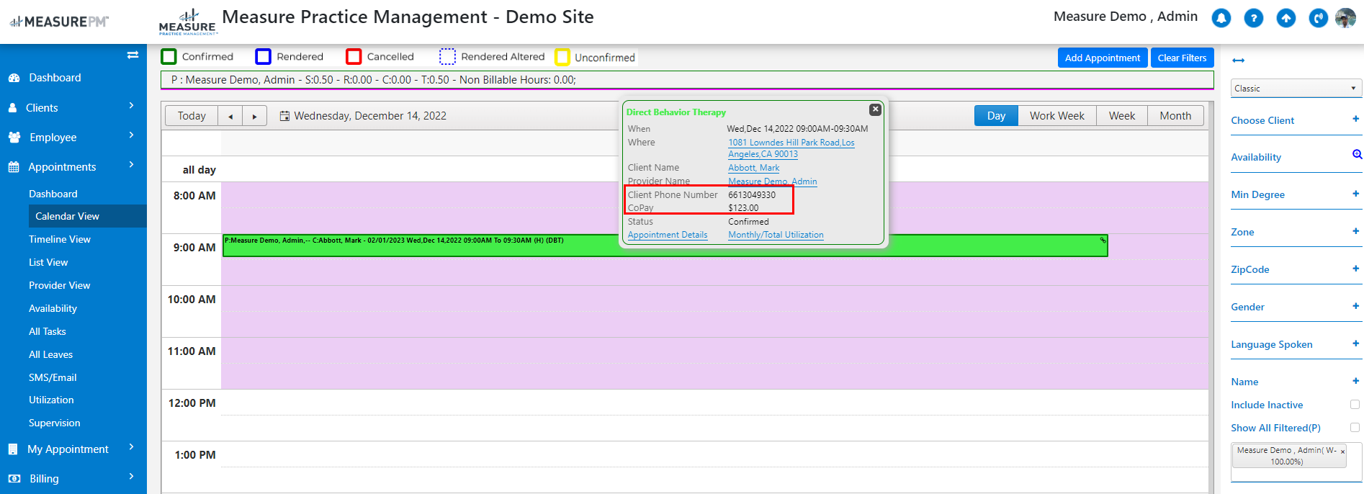Open the date picker calendar icon

[x=284, y=116]
